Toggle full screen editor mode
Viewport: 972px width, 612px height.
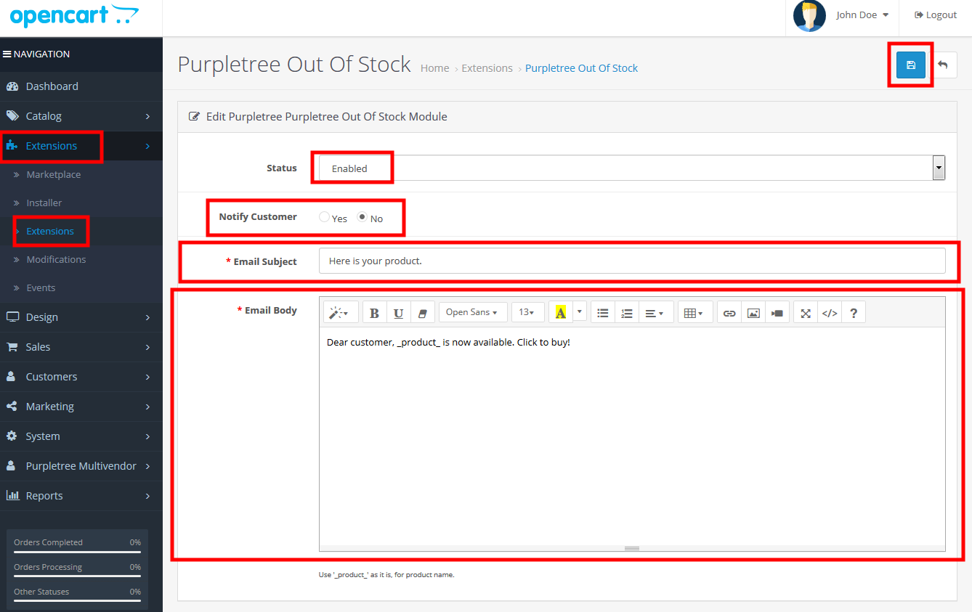806,313
